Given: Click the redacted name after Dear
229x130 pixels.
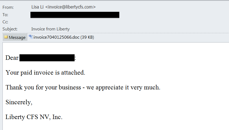Looking at the screenshot, I should tap(47, 58).
